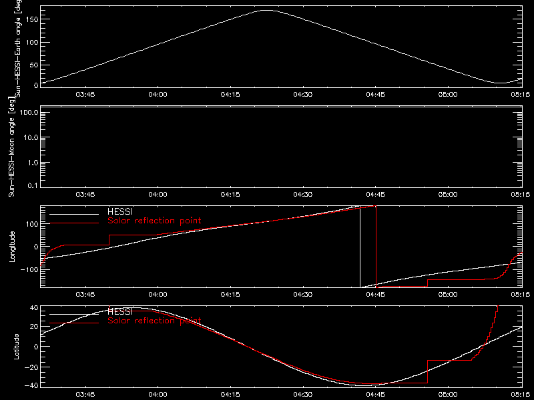The height and width of the screenshot is (400, 534).
Task: Select Solar reflection point legend in Longitude panel
Action: 154,221
